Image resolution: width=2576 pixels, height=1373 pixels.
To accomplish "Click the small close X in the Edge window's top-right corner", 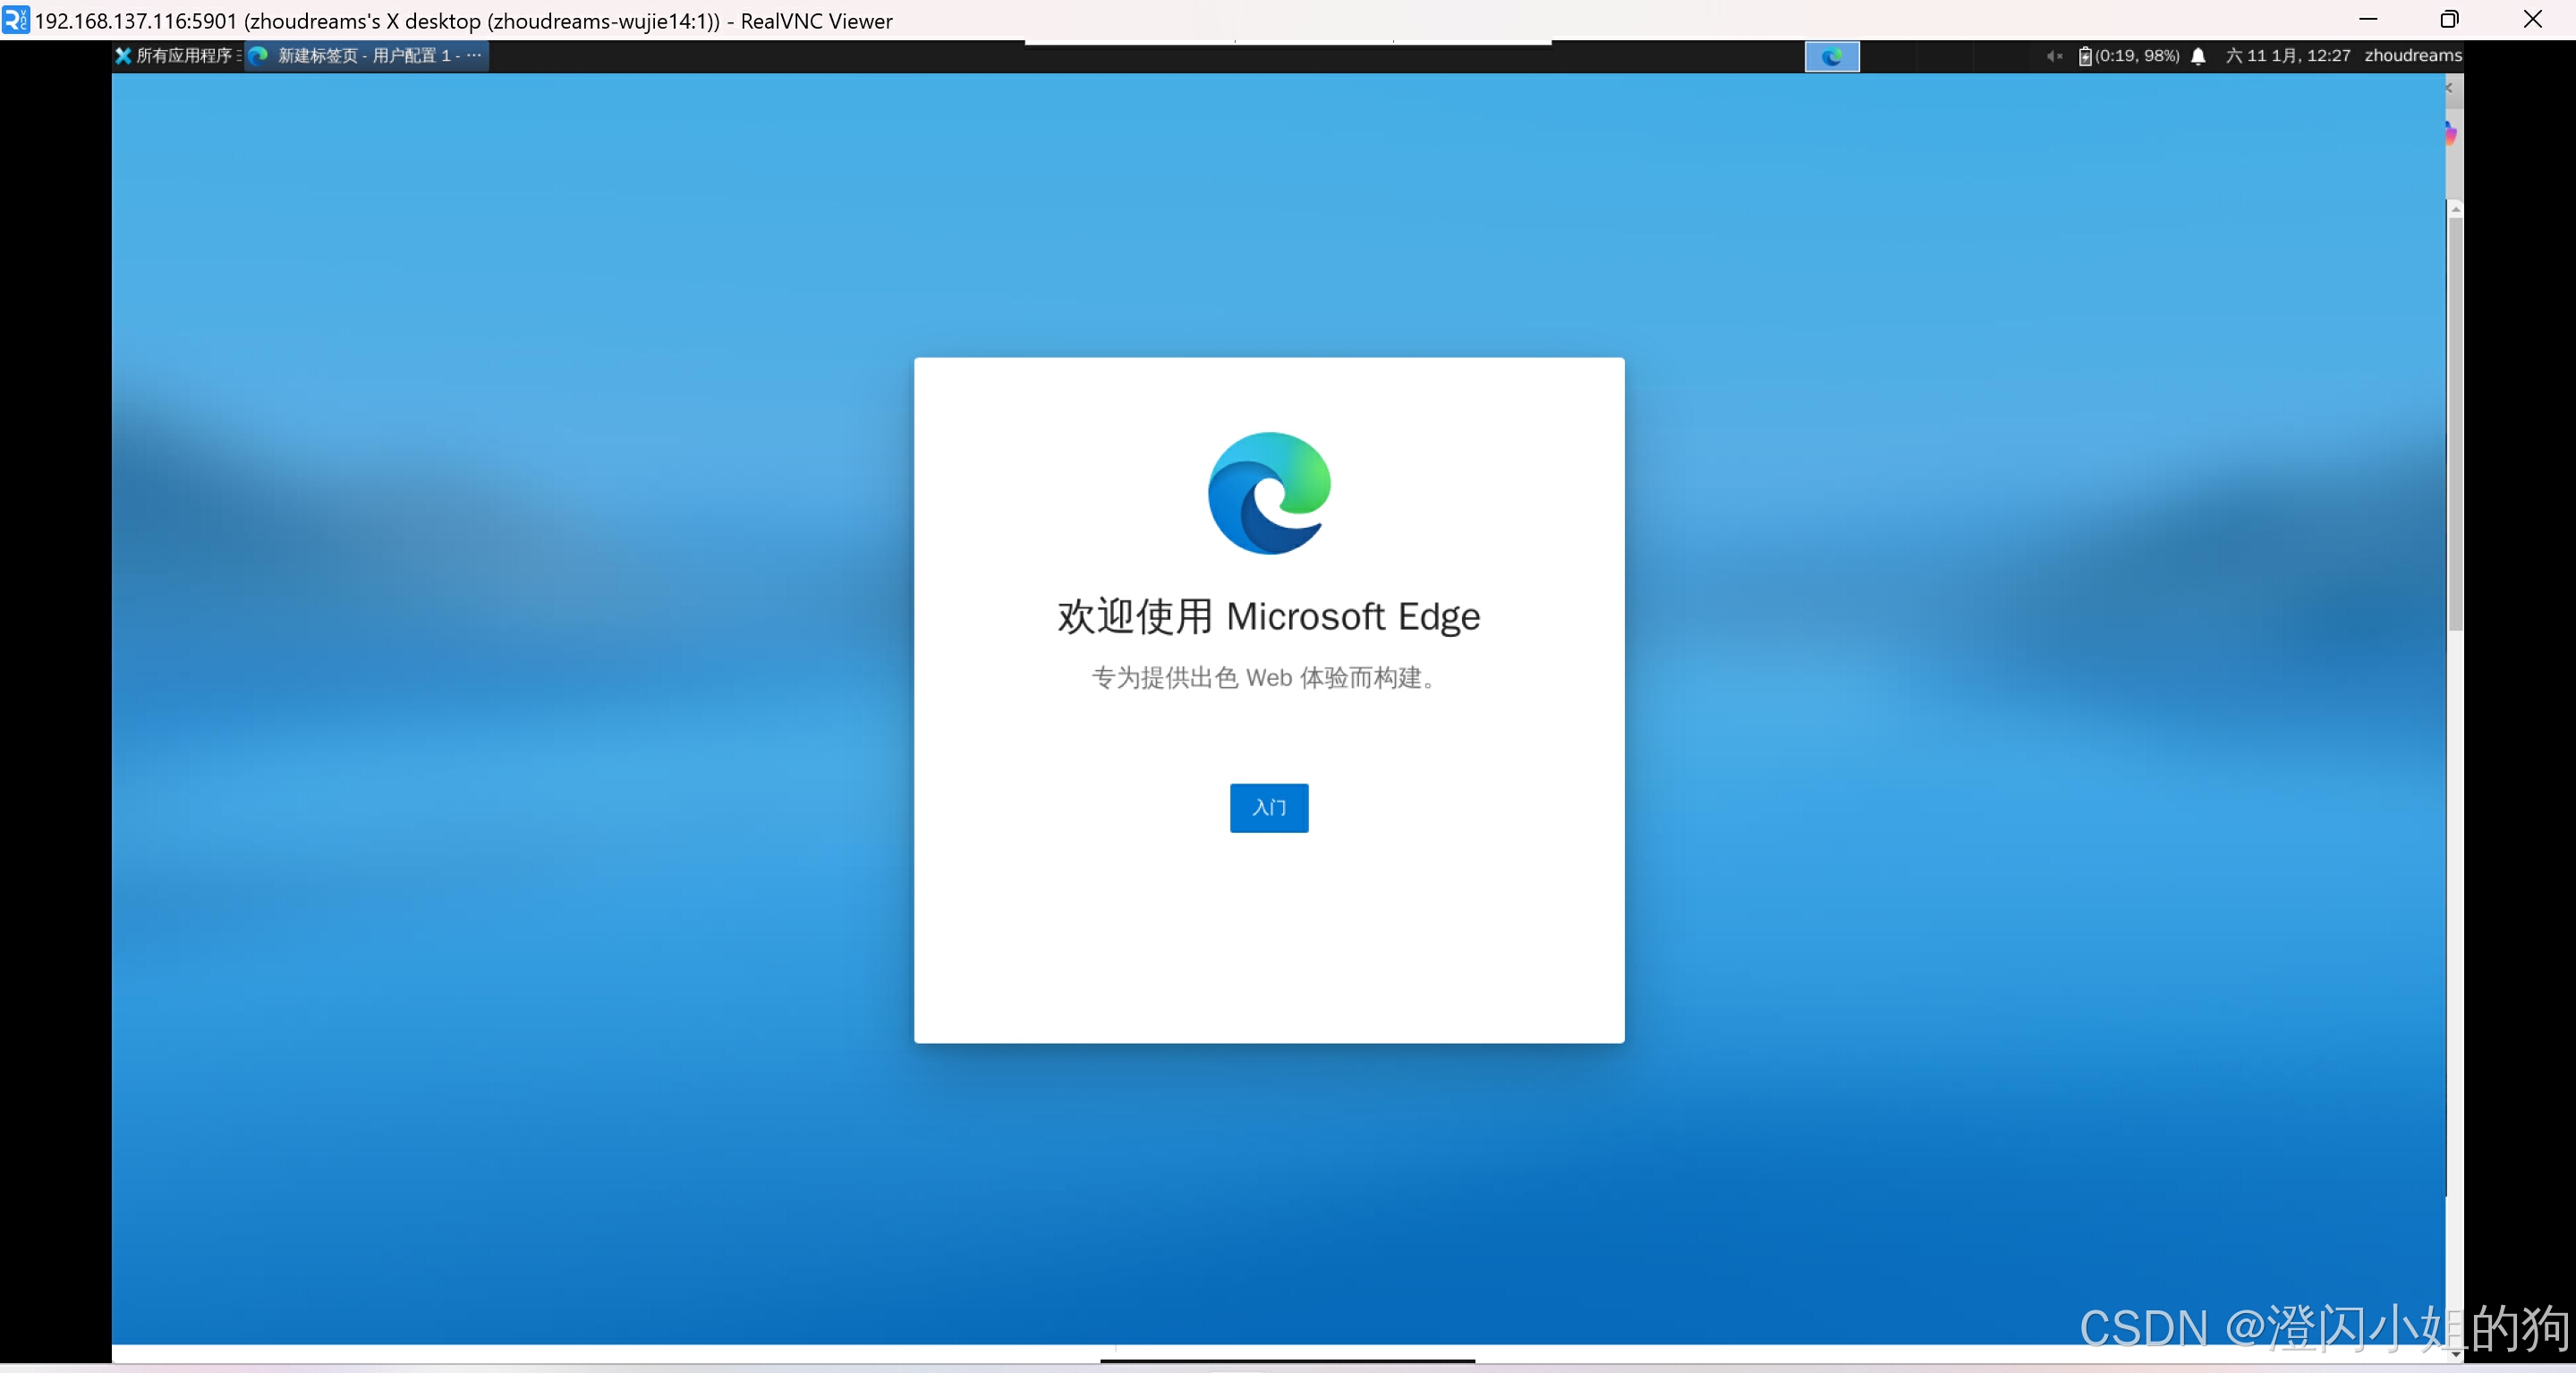I will click(2449, 88).
